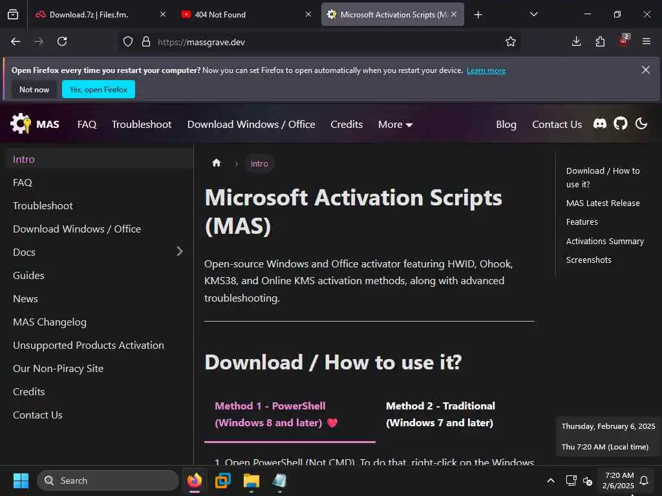This screenshot has width=662, height=496.
Task: Toggle dark mode moon icon
Action: [x=641, y=123]
